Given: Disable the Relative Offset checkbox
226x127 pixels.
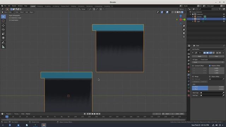Looking at the screenshot, I should tap(210, 66).
